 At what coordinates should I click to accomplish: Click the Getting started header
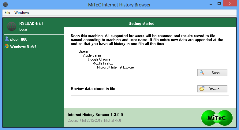[141, 24]
